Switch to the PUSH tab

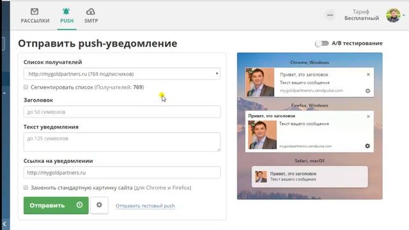(66, 15)
